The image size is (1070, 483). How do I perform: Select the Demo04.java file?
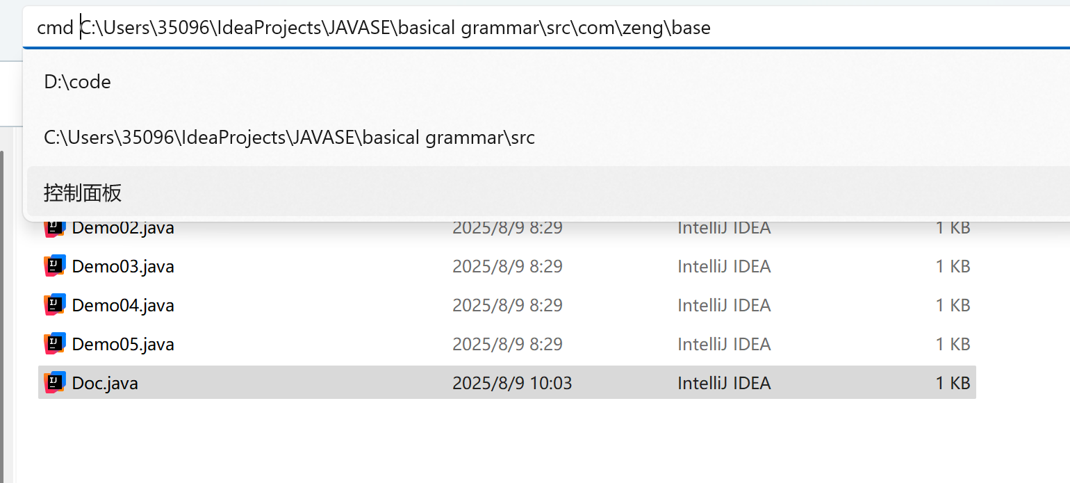point(123,305)
